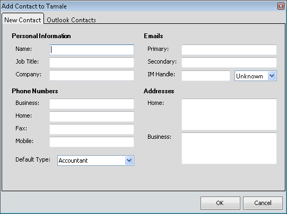Focus the Fax number field

click(x=92, y=129)
